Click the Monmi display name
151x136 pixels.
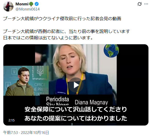(x=22, y=4)
